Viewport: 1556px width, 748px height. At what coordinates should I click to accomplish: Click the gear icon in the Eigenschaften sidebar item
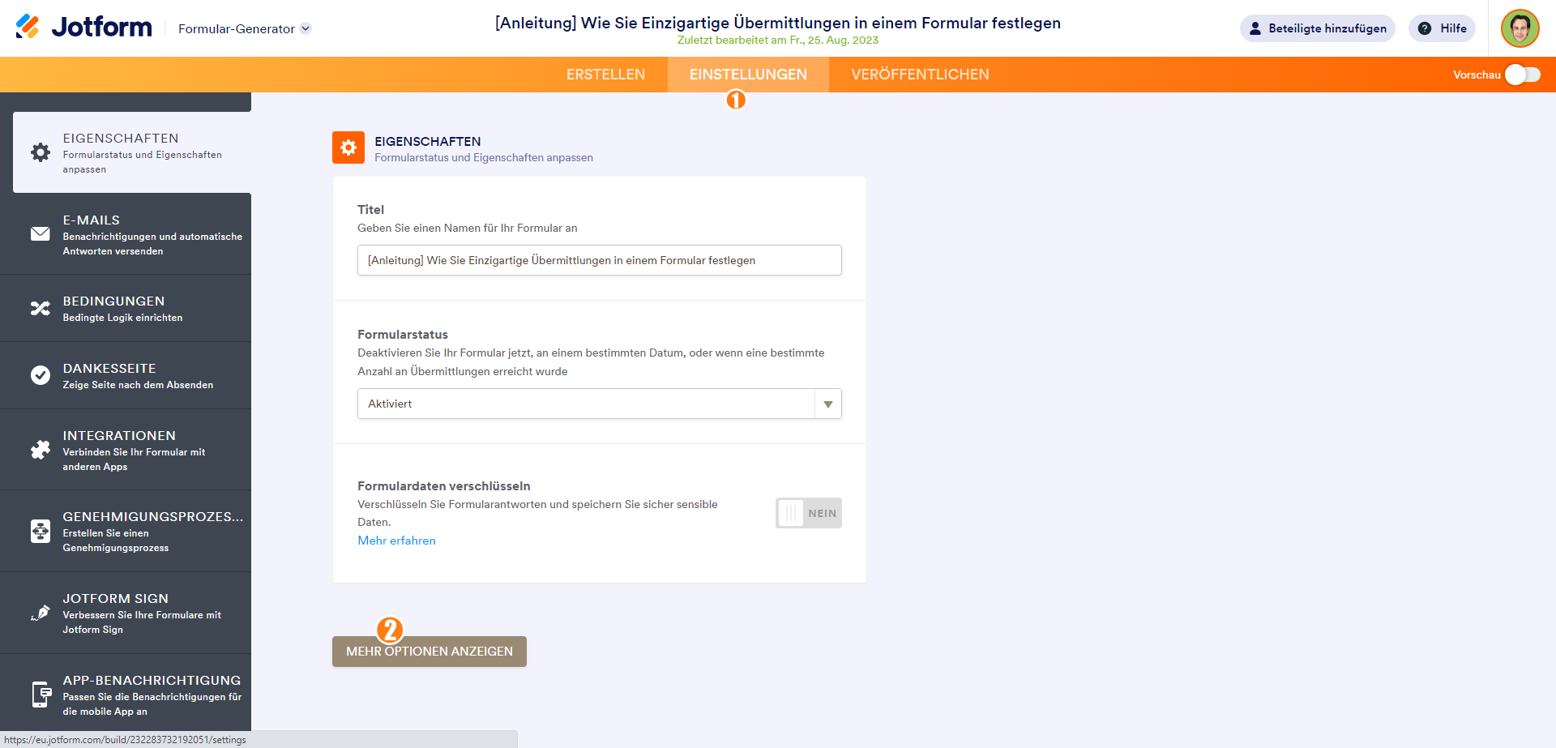pyautogui.click(x=41, y=152)
